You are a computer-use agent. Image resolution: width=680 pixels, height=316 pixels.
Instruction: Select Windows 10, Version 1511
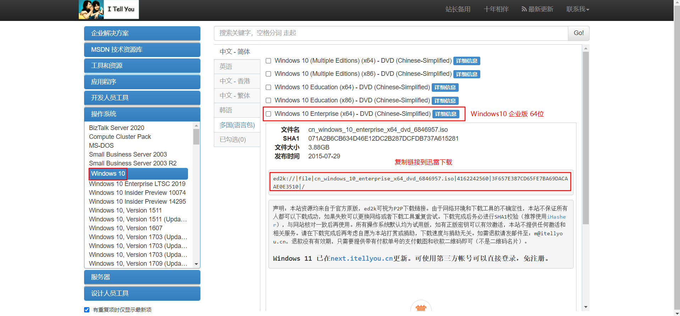125,210
